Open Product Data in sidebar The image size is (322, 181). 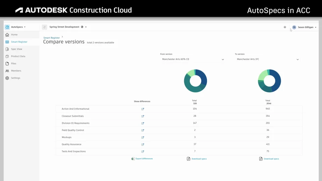click(18, 56)
